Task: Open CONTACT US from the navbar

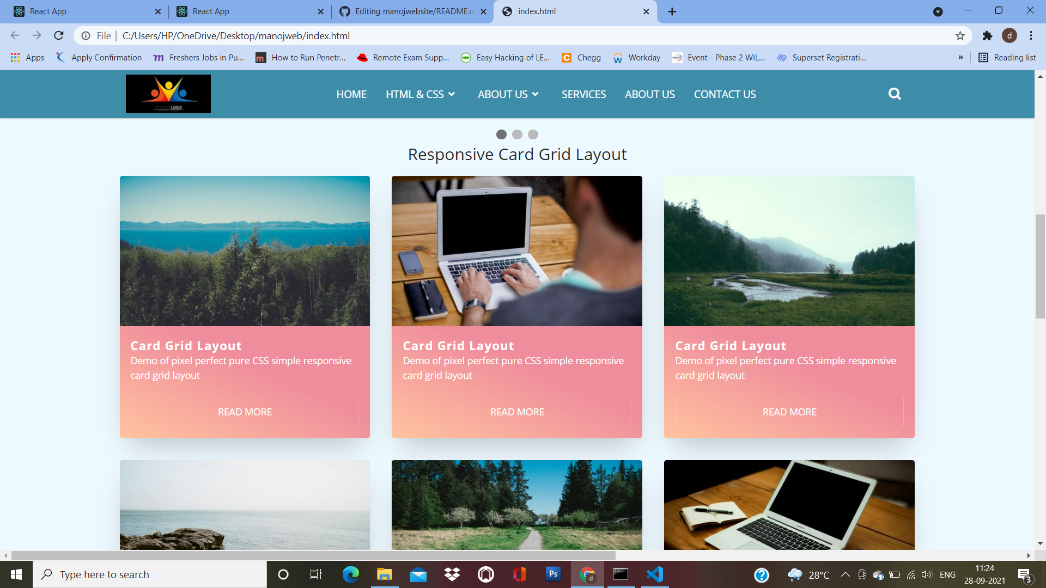Action: click(725, 95)
